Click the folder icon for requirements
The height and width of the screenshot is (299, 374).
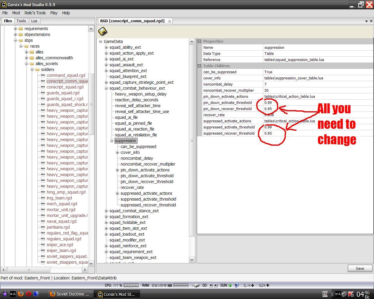tap(21, 29)
